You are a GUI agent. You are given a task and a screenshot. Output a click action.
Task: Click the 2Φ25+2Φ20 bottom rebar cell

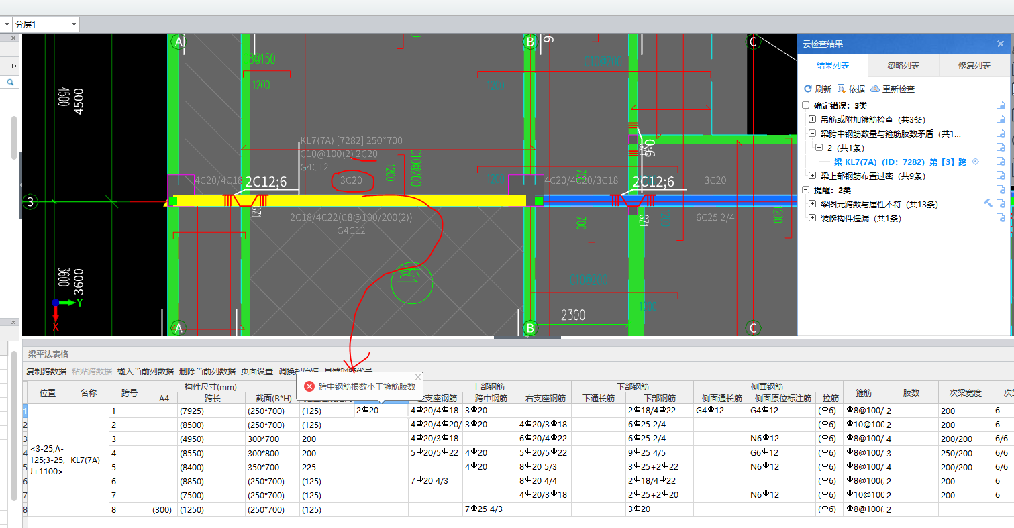click(x=659, y=494)
